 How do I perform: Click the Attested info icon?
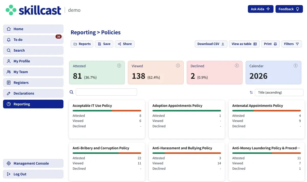(119, 66)
